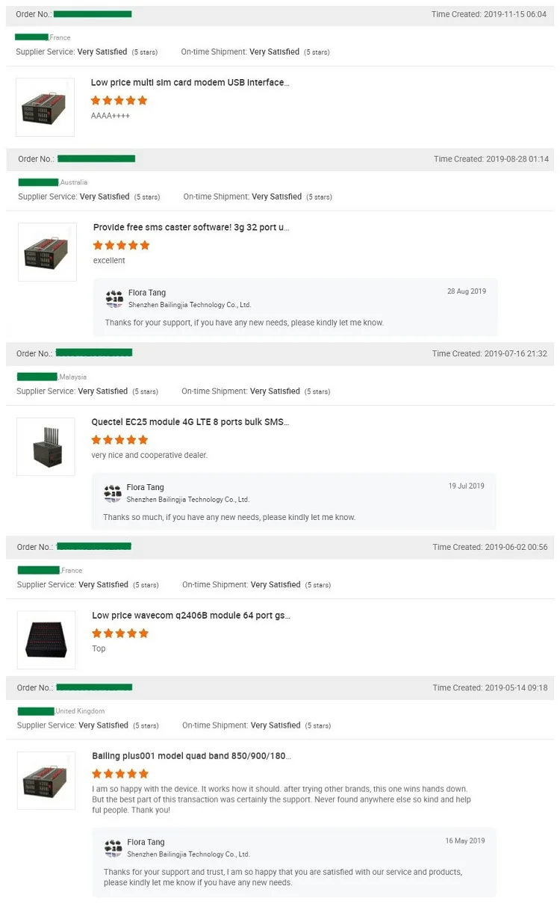
Task: Click the star rating above 'Top' review
Action: tap(120, 633)
